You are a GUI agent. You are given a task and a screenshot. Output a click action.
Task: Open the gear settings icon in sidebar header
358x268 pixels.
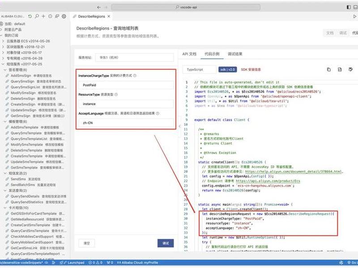(64, 17)
